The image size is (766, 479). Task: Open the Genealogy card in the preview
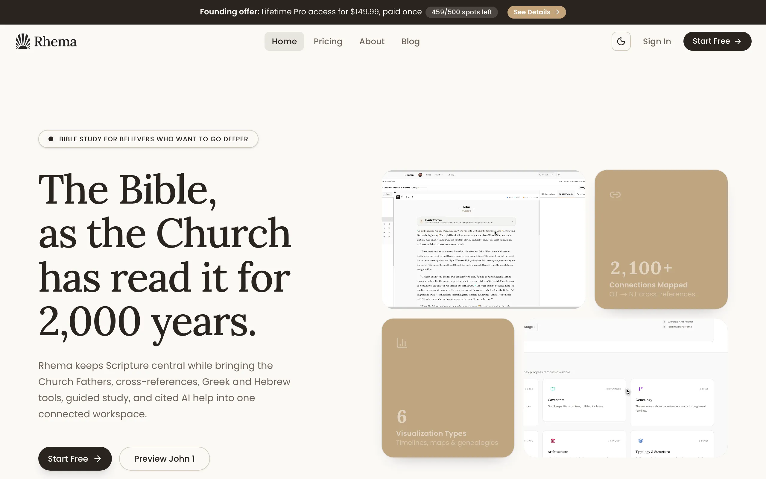[672, 402]
